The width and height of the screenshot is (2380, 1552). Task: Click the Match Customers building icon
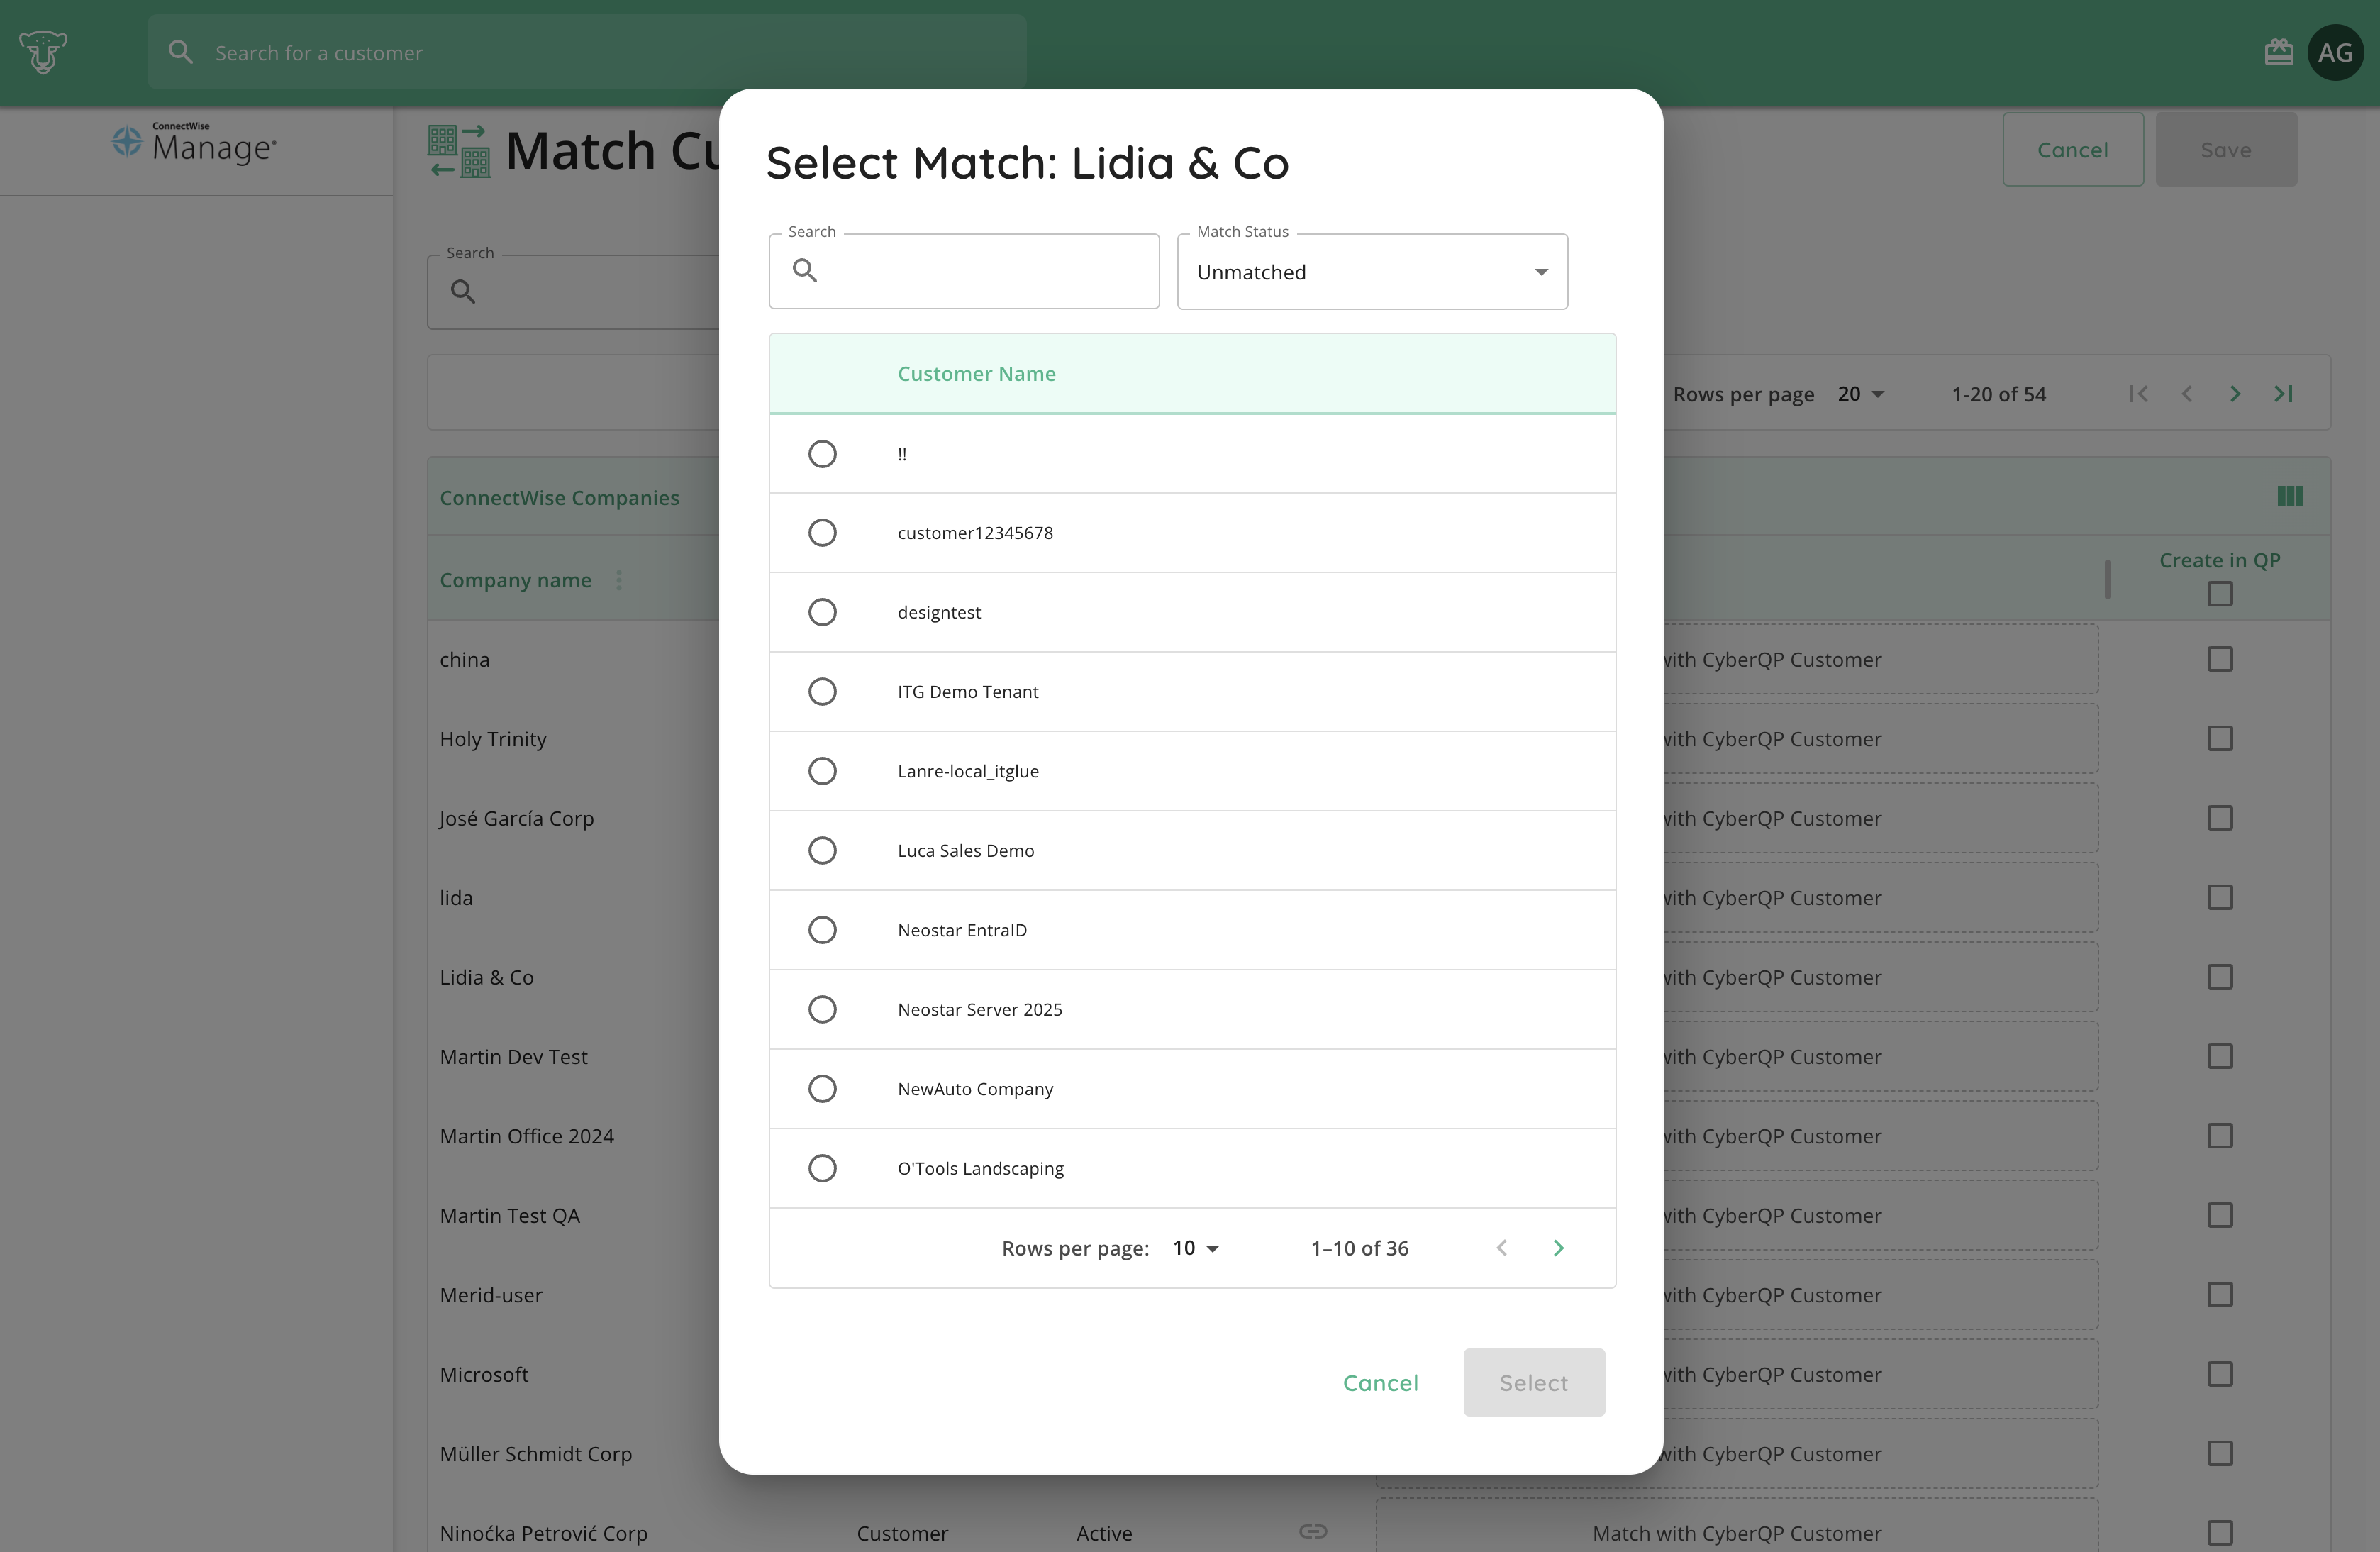coord(459,151)
